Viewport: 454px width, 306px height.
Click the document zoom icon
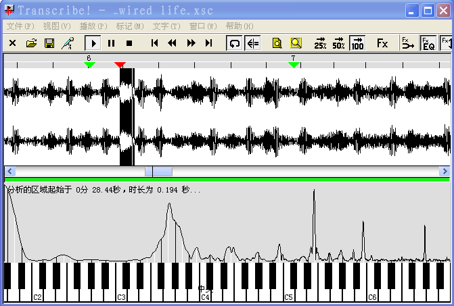[277, 43]
